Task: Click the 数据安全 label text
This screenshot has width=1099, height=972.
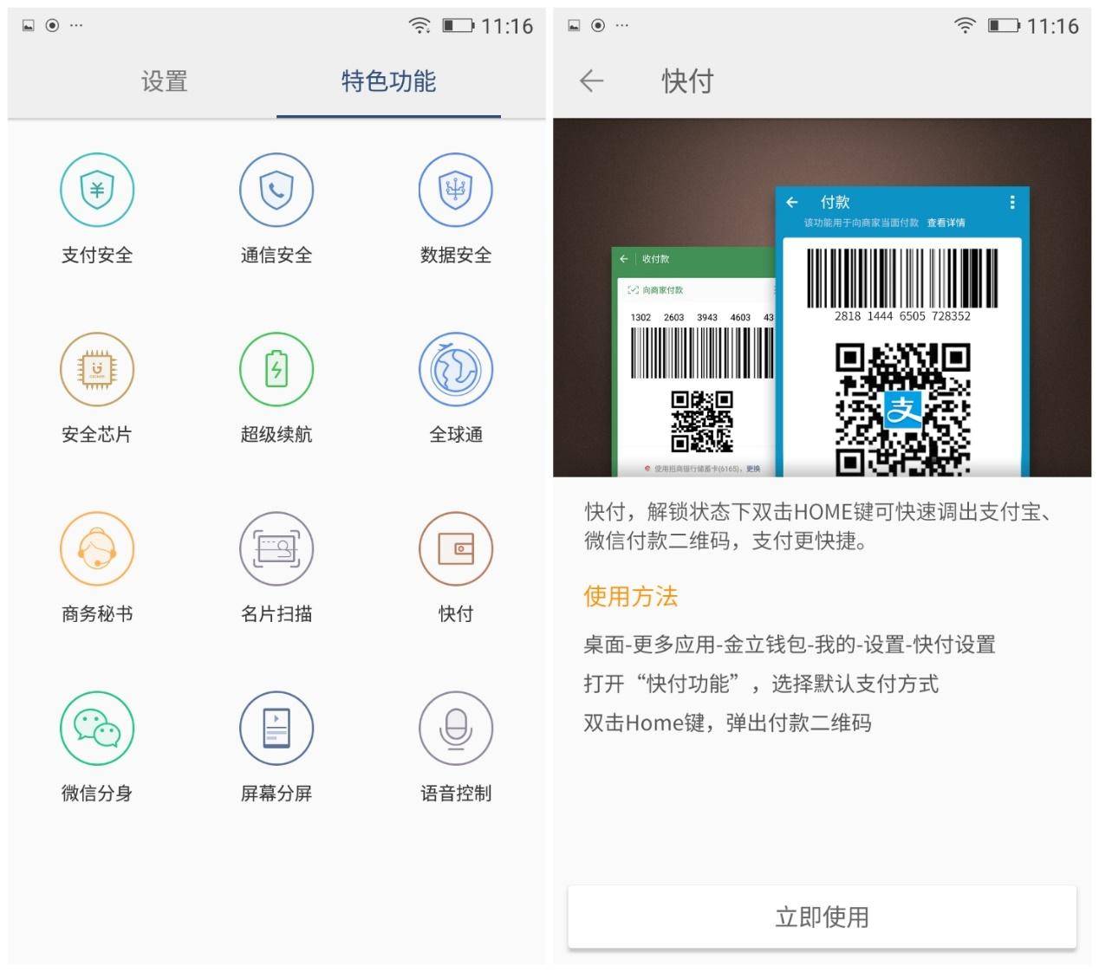Action: (456, 255)
